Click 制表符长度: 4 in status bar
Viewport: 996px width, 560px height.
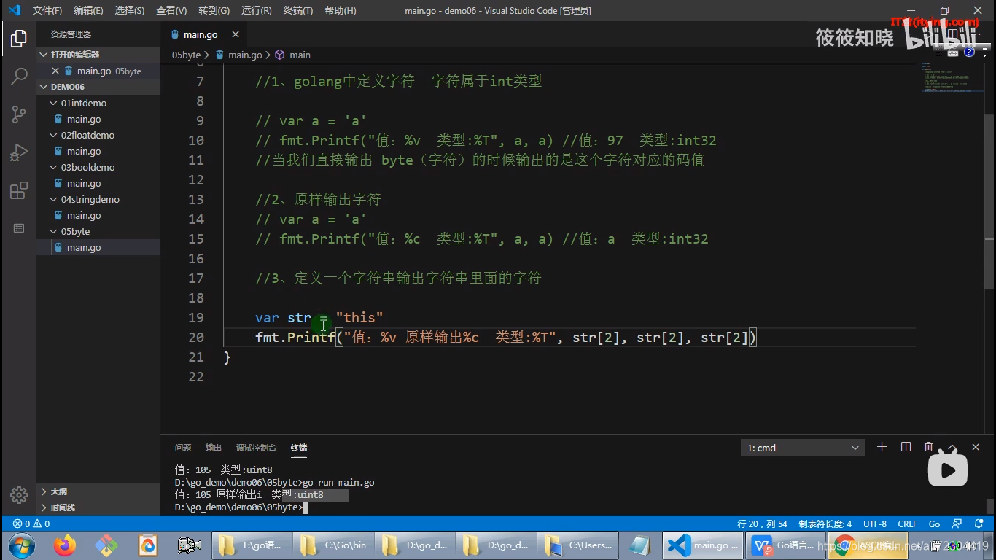click(825, 524)
